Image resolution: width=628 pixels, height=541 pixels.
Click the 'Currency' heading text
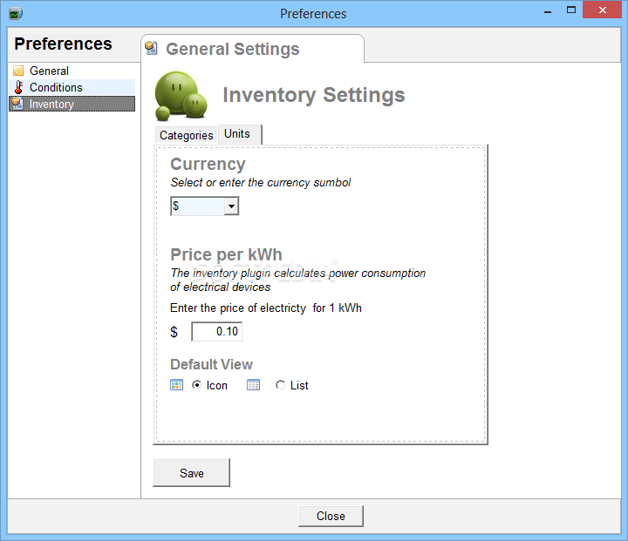pos(208,164)
